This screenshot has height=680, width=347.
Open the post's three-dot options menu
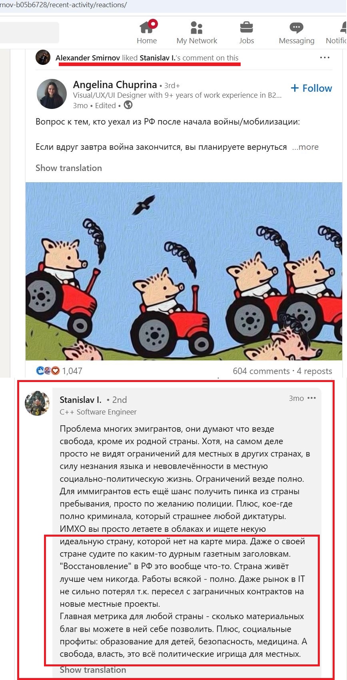325,58
